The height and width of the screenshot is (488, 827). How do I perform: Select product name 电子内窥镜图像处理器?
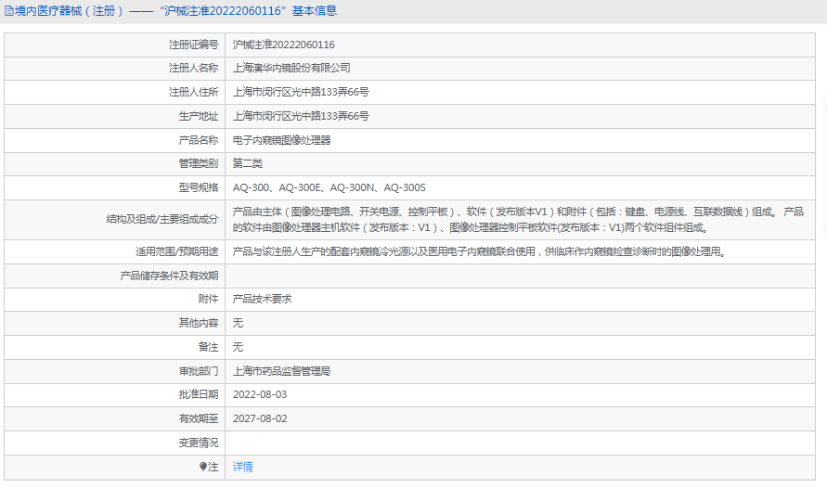pyautogui.click(x=281, y=140)
